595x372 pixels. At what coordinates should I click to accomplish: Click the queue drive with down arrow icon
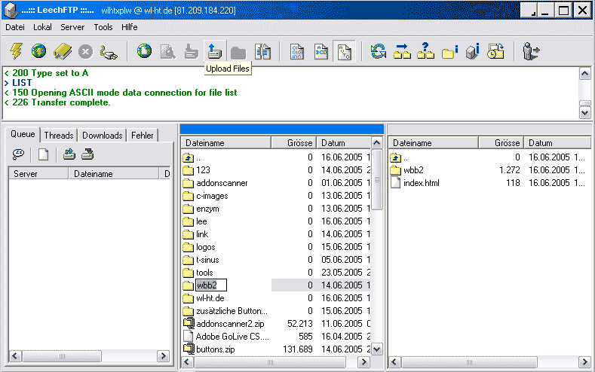(87, 154)
